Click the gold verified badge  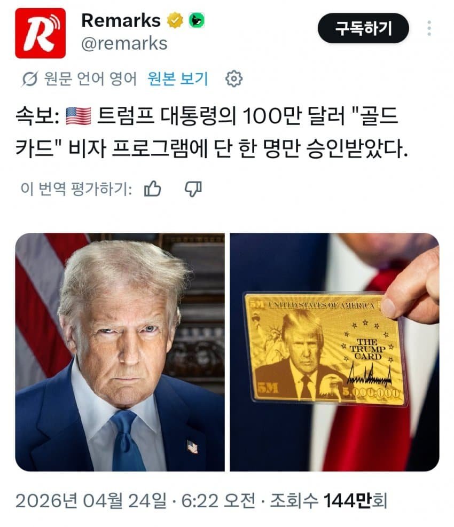[175, 20]
